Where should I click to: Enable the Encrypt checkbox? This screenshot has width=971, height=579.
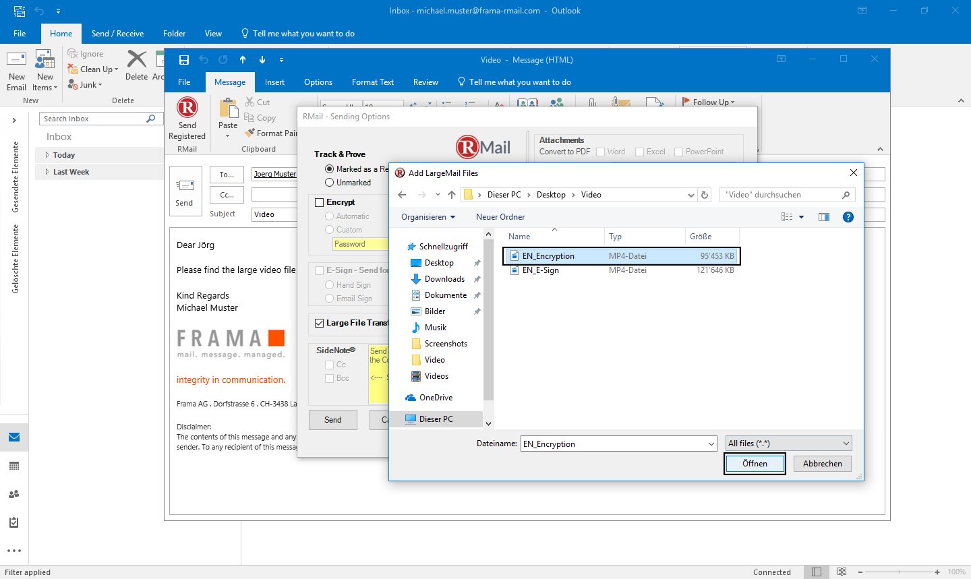(320, 202)
